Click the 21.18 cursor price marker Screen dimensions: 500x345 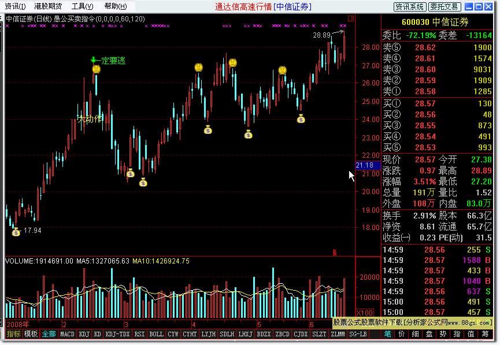(368, 165)
